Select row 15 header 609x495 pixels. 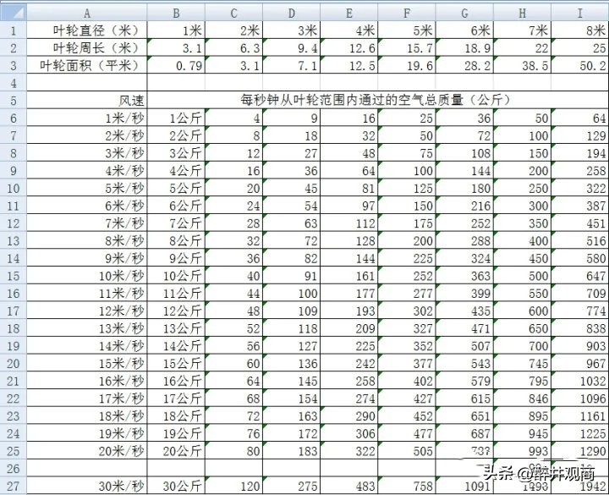tap(14, 276)
